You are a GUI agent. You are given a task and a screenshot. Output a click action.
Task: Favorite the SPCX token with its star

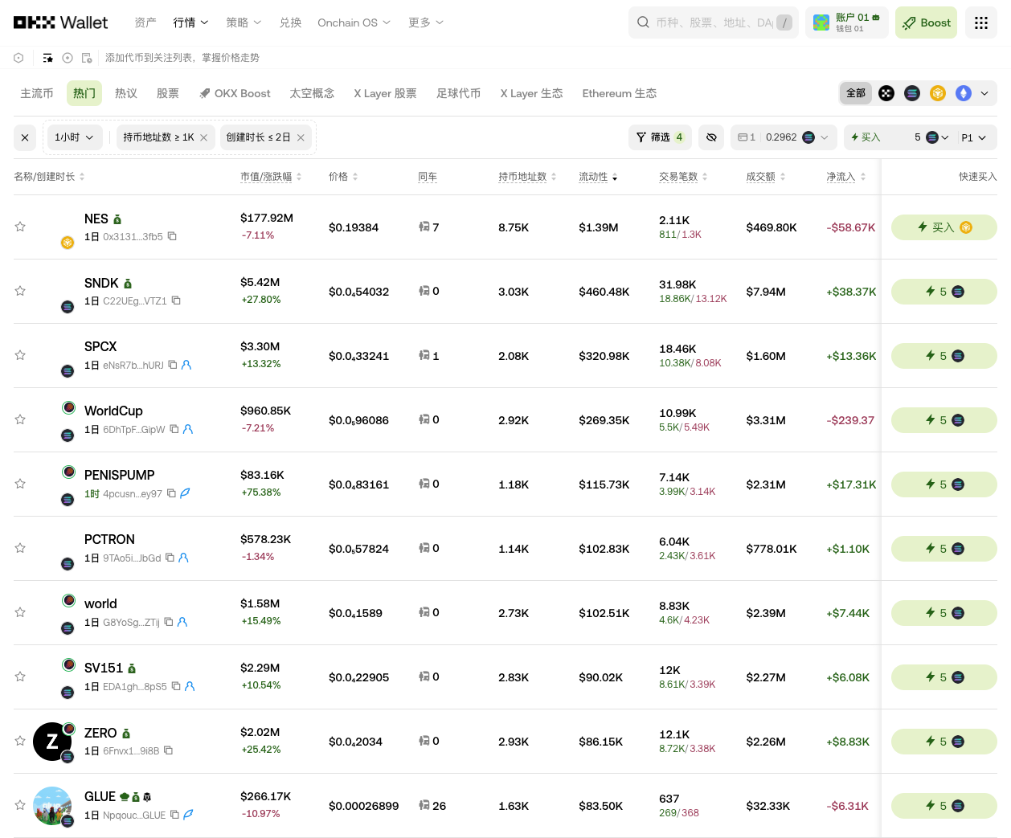point(20,355)
